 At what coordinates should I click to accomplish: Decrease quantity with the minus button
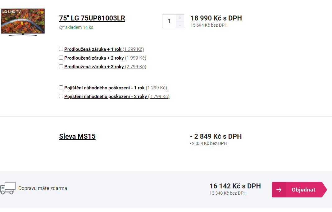(x=180, y=25)
